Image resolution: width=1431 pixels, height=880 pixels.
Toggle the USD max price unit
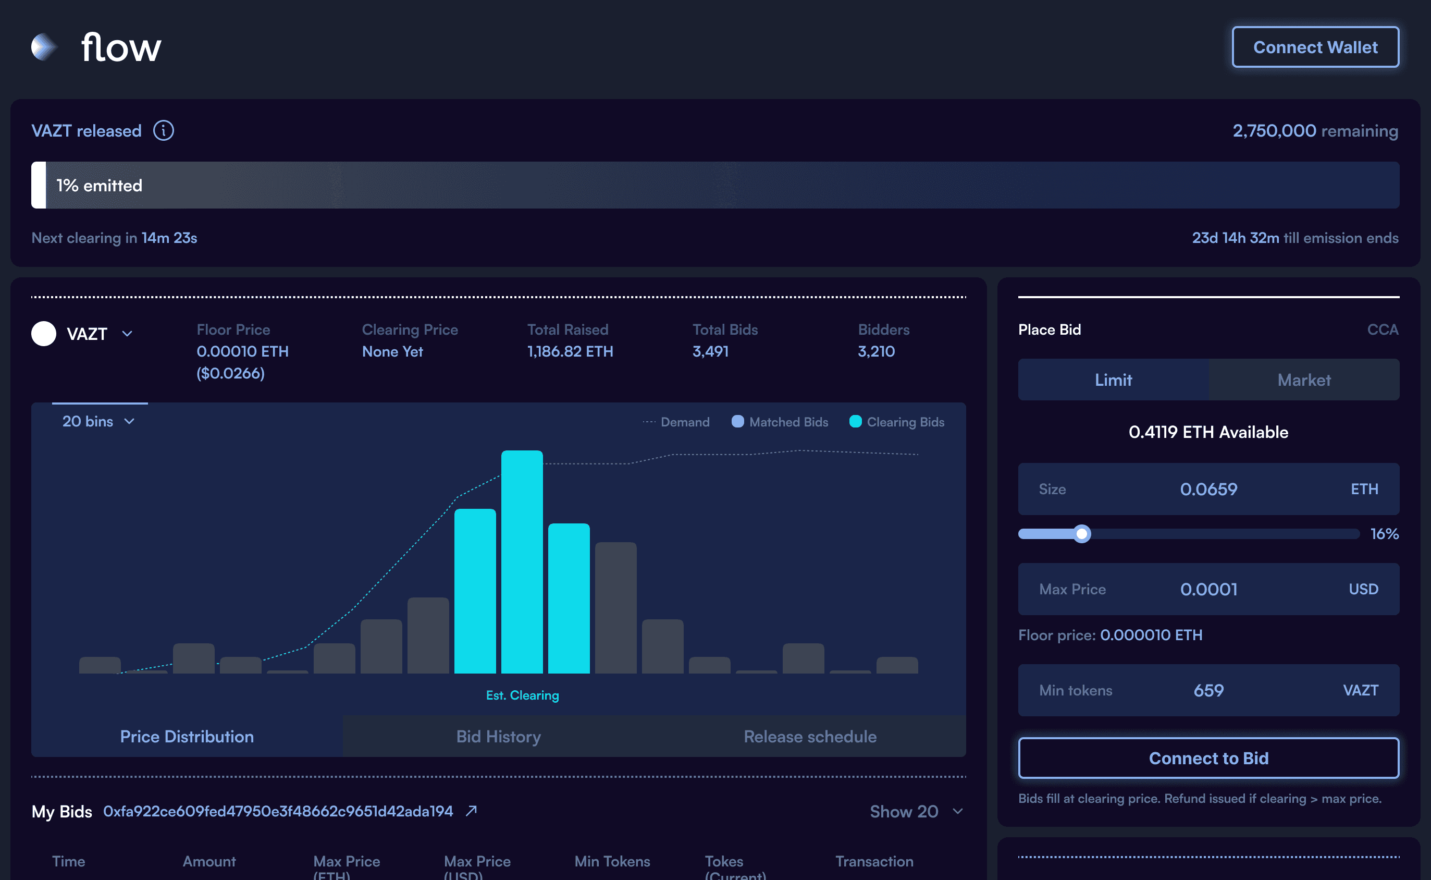[1363, 589]
